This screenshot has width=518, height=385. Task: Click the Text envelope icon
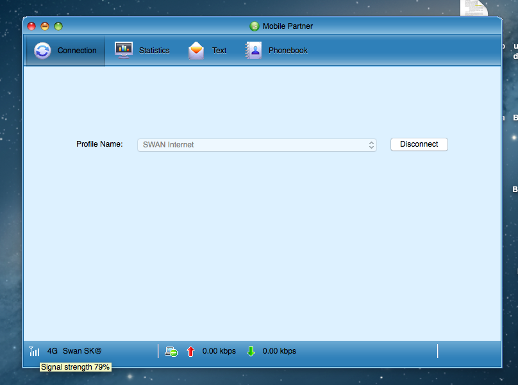click(x=196, y=51)
